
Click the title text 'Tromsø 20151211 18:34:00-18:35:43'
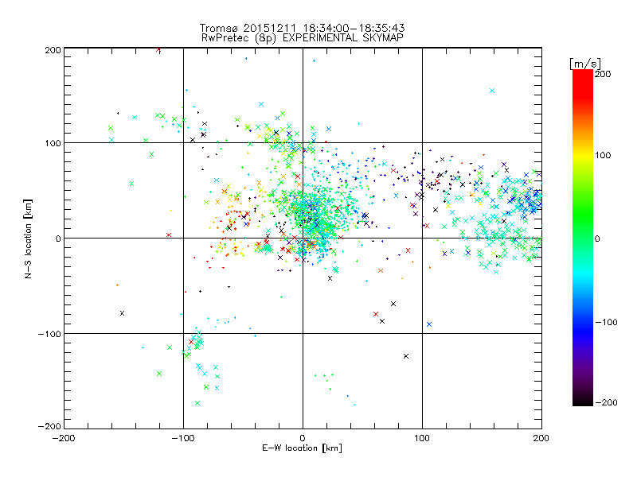[x=303, y=28]
